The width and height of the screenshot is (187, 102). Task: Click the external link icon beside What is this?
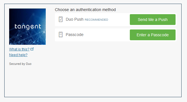point(32,49)
